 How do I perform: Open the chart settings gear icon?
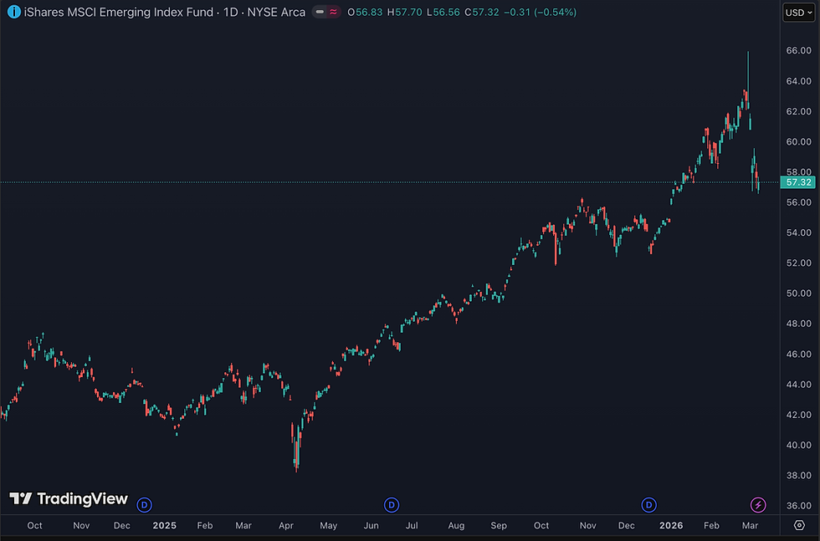(x=799, y=525)
